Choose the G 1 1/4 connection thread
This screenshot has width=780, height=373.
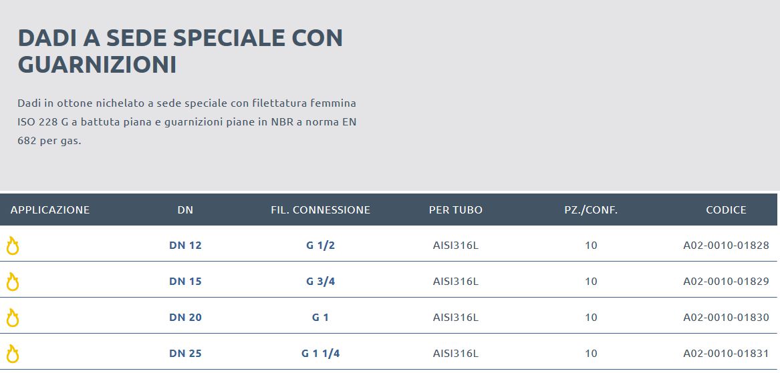coord(320,354)
